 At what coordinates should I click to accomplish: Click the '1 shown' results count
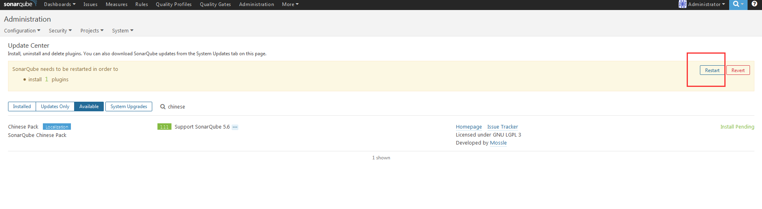381,158
